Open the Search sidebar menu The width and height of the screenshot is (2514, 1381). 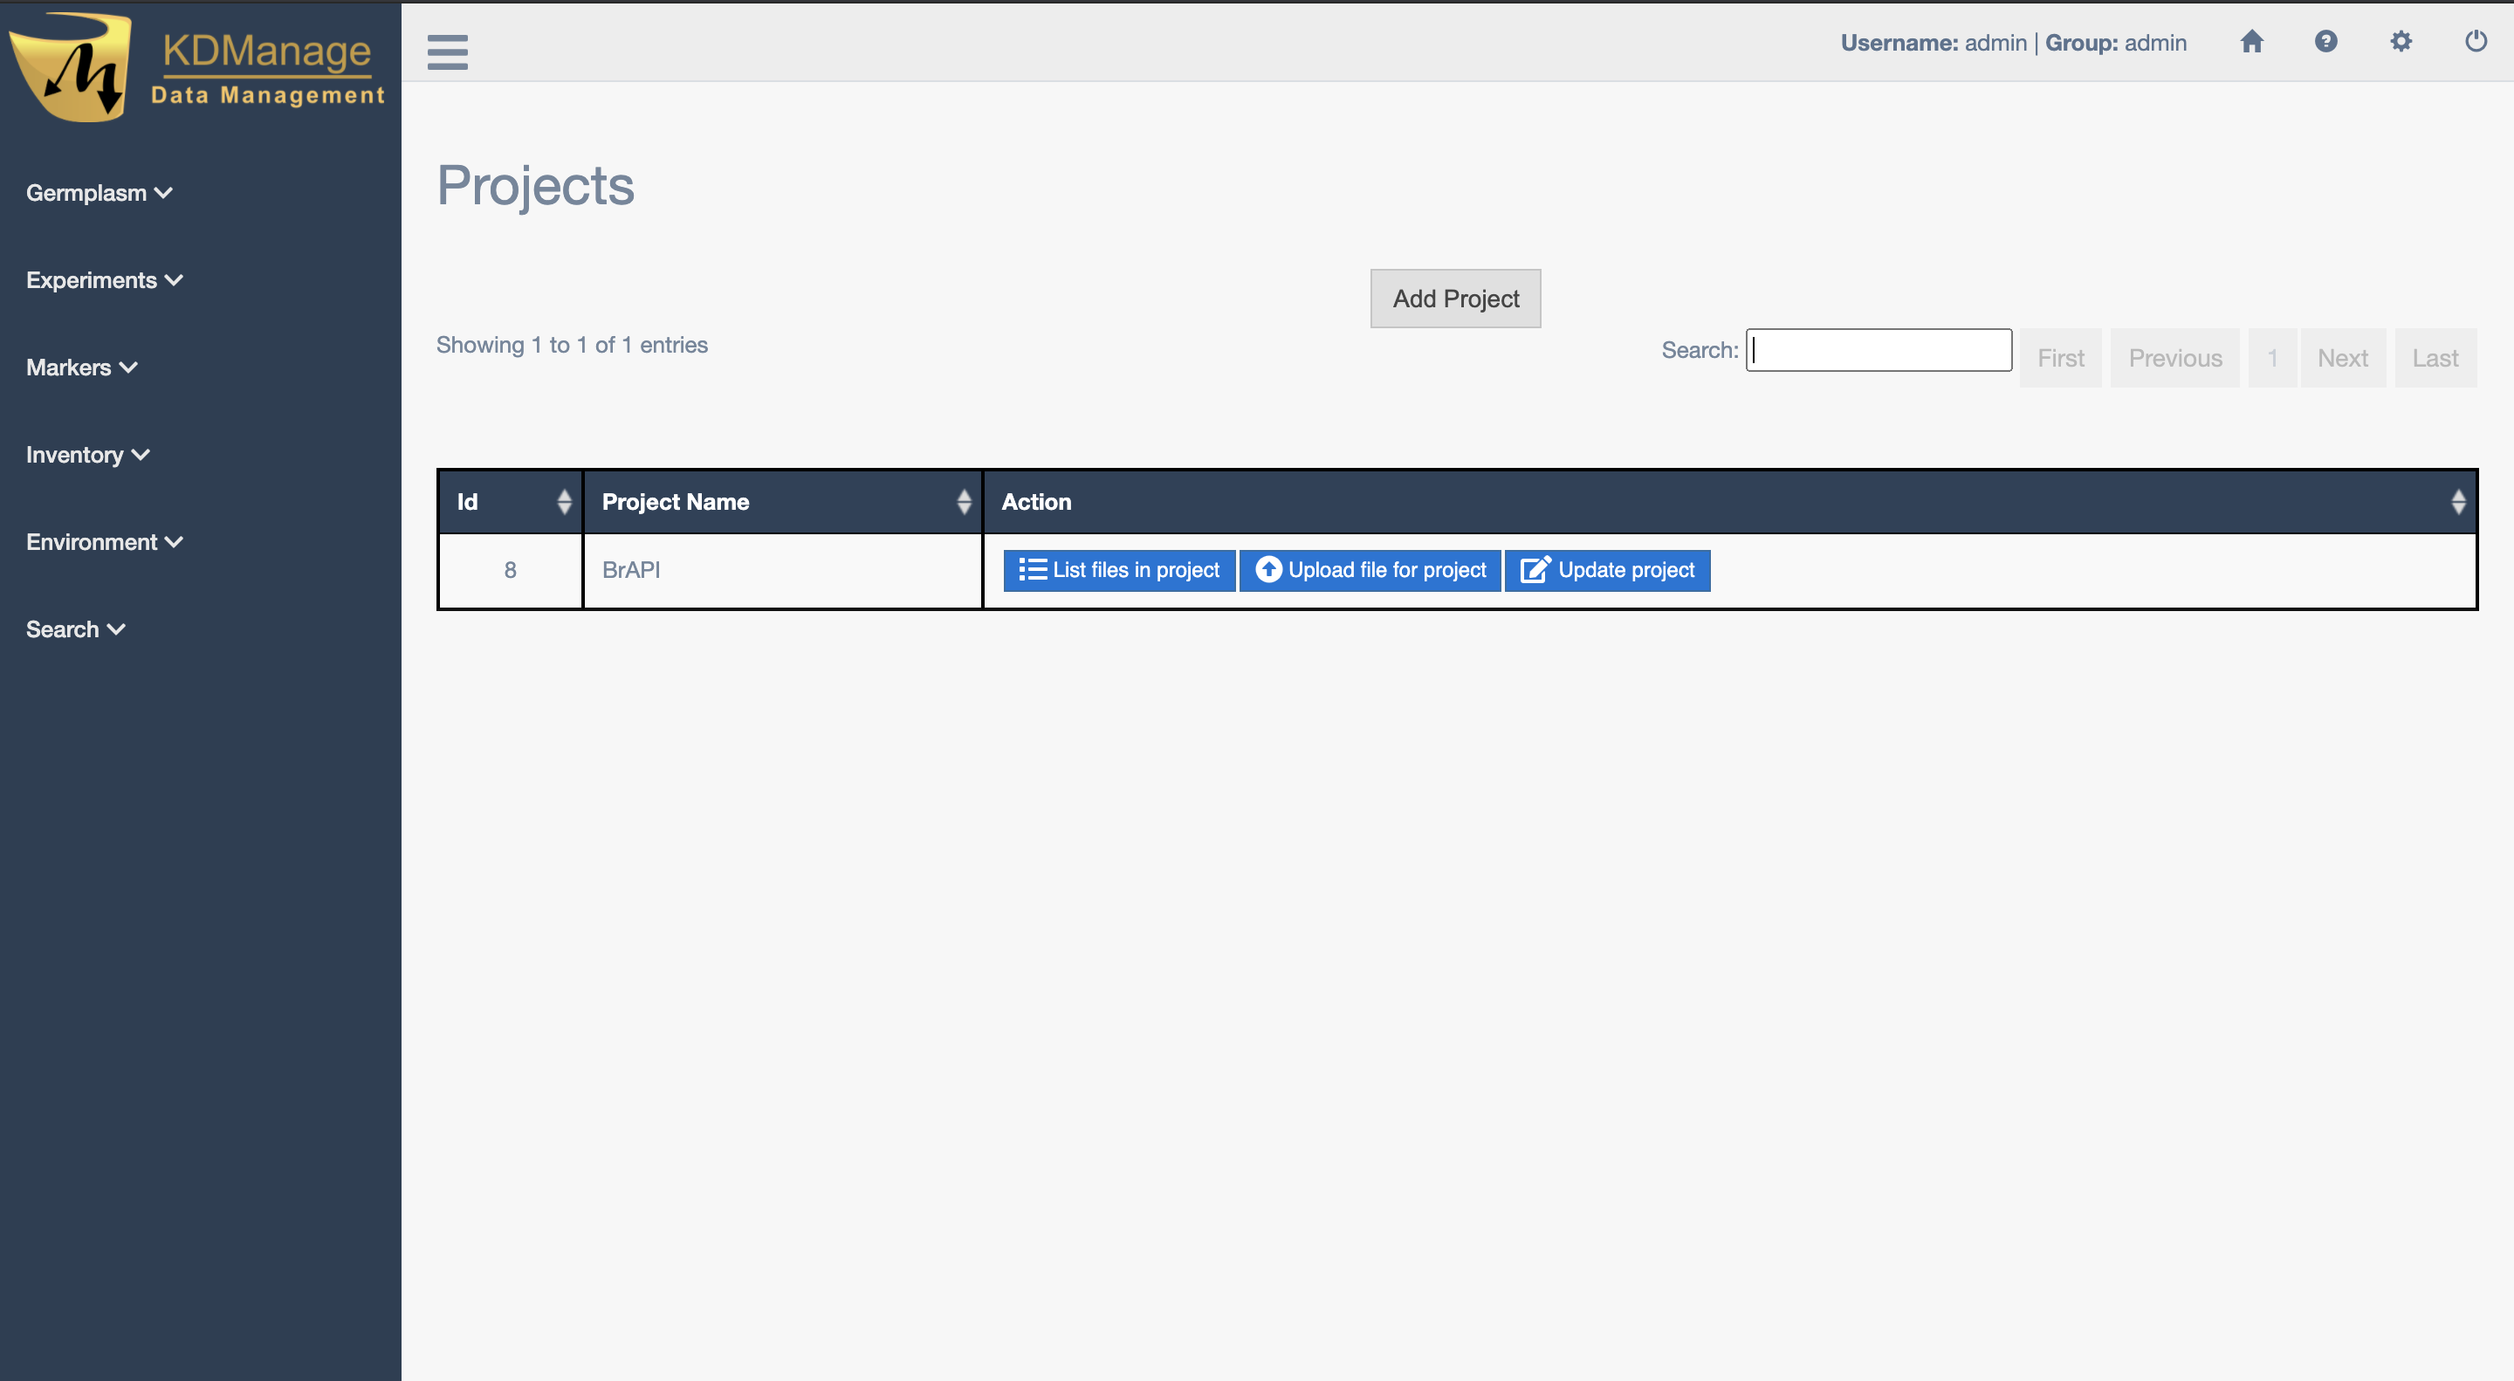point(75,629)
